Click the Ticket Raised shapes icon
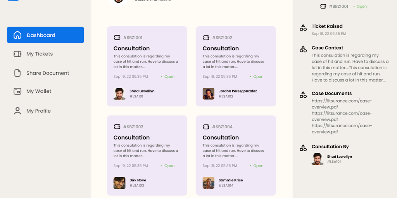397x198 pixels. pos(303,28)
